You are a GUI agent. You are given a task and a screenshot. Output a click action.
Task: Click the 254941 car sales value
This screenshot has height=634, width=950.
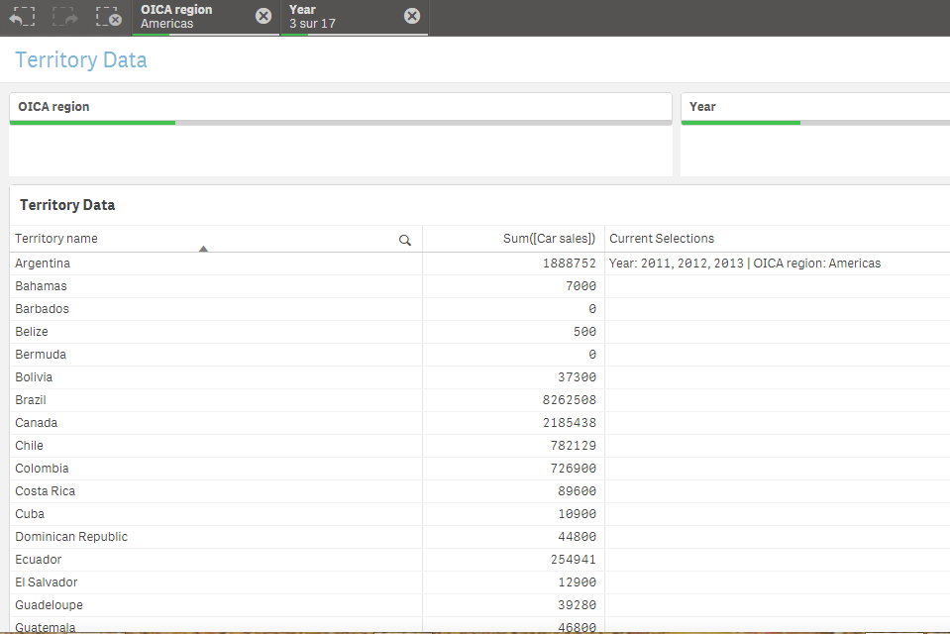574,560
